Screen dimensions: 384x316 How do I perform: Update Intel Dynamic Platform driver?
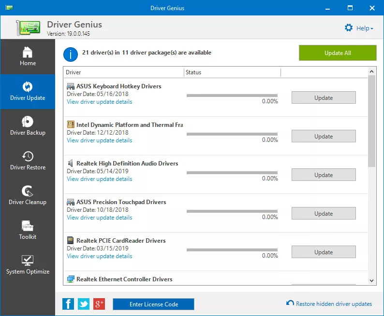[324, 136]
